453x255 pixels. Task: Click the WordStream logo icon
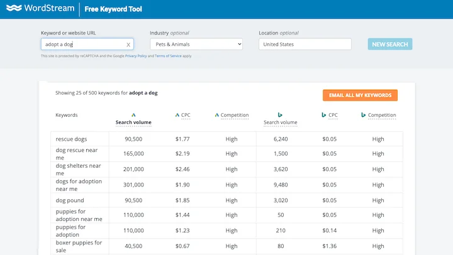(x=14, y=9)
